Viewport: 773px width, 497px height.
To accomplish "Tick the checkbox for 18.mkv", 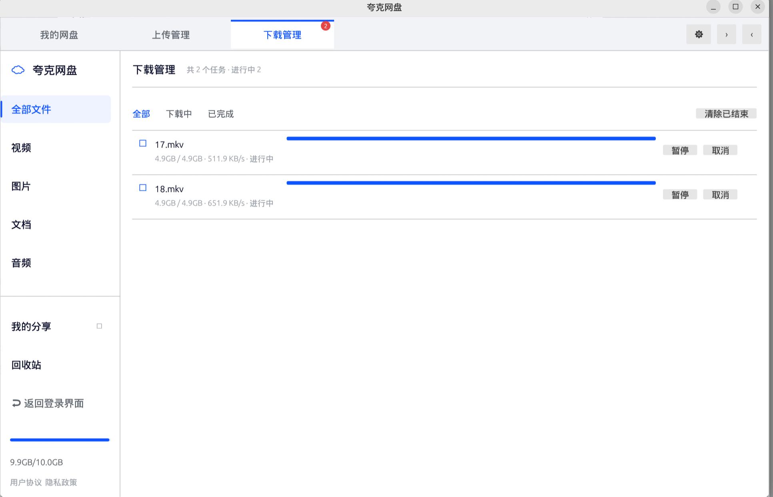I will click(143, 188).
